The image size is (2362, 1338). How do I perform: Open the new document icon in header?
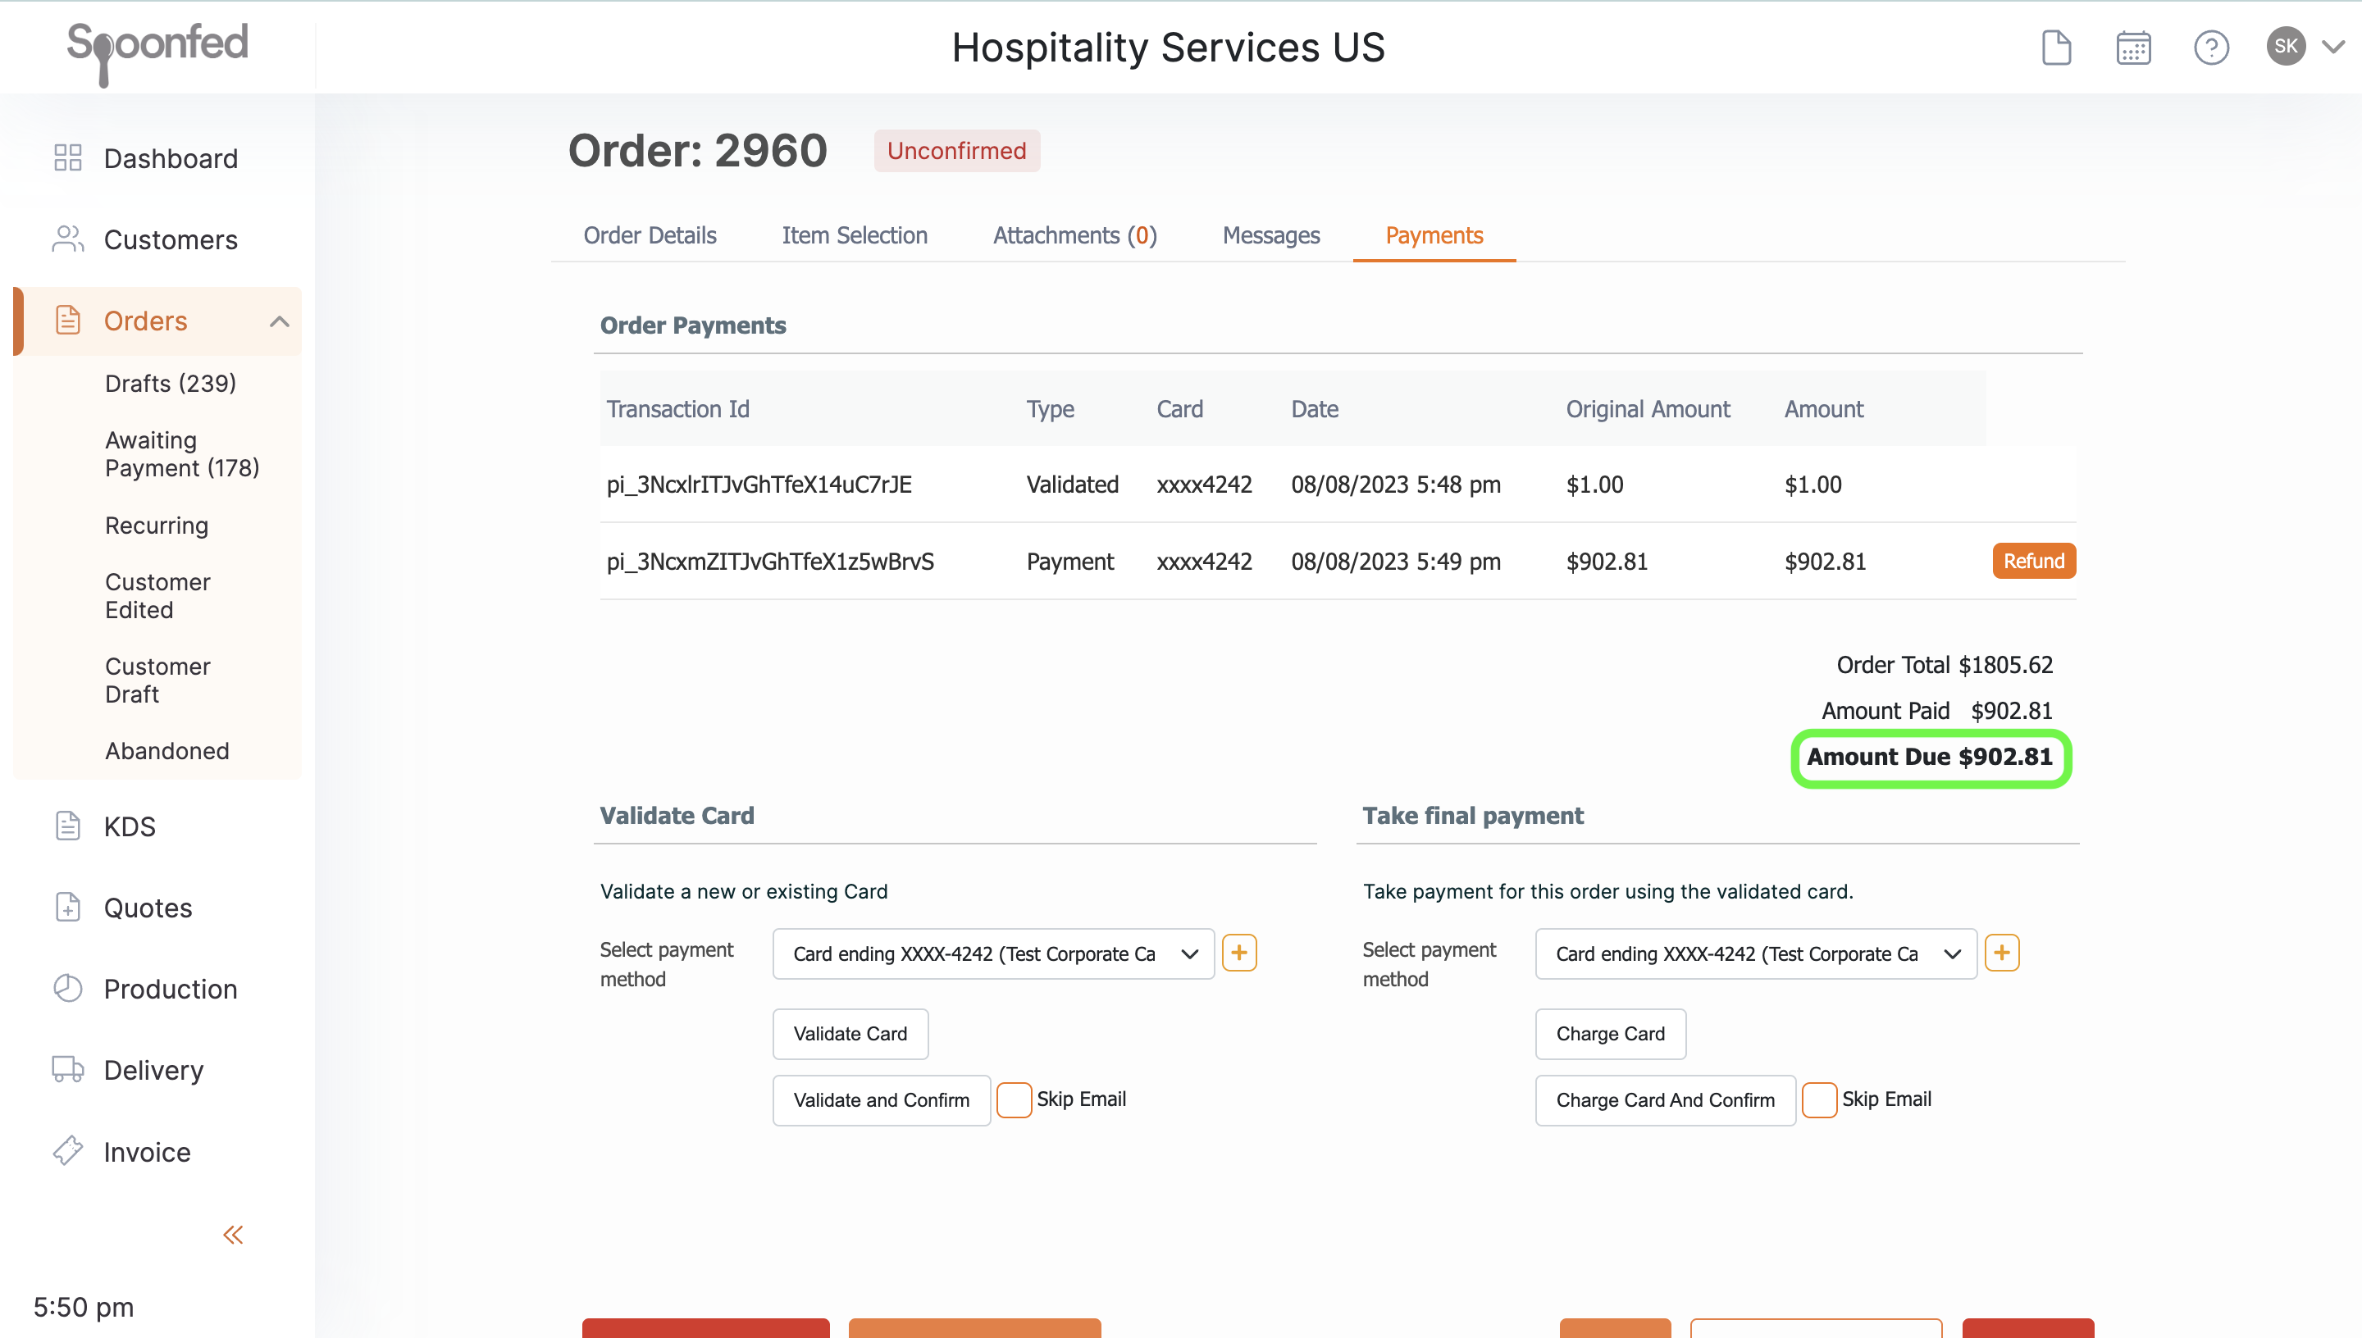pos(2056,48)
